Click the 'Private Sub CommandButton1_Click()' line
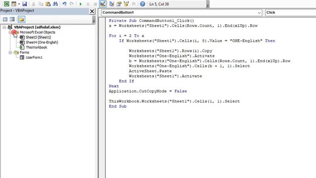Image resolution: width=316 pixels, height=178 pixels. click(x=152, y=21)
